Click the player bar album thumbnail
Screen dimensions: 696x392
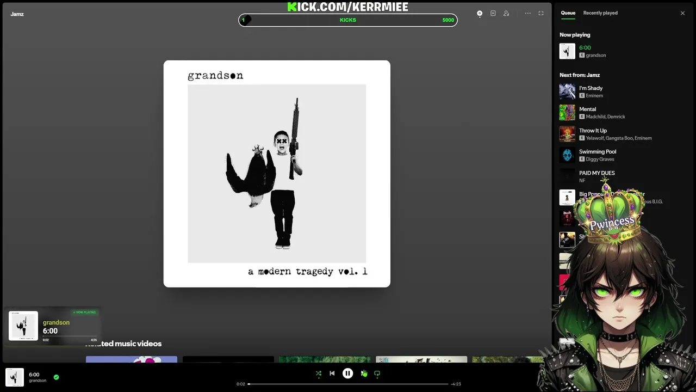pyautogui.click(x=15, y=377)
